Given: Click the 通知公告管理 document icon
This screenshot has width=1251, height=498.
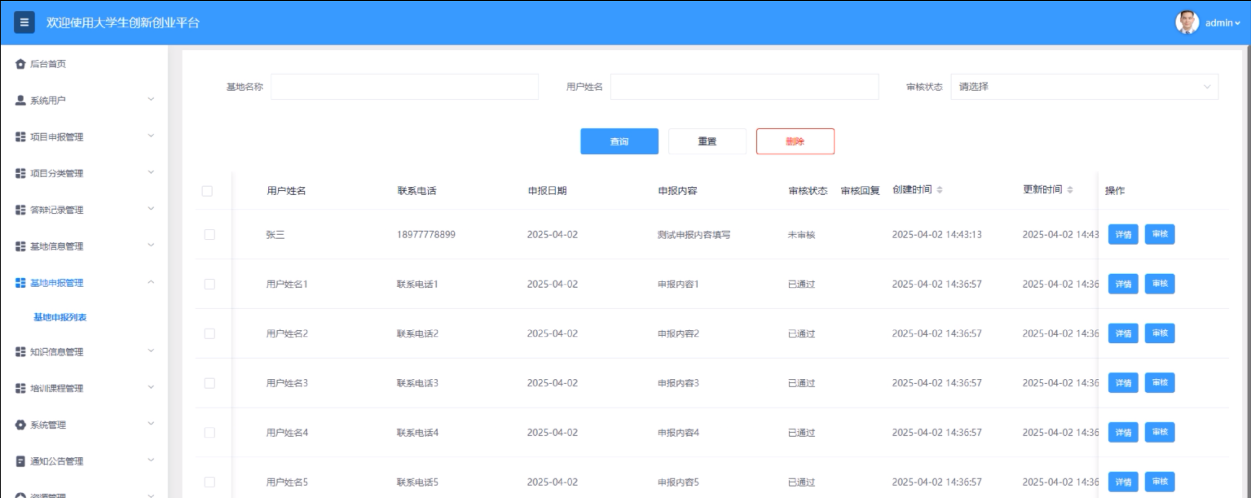Looking at the screenshot, I should [x=20, y=461].
